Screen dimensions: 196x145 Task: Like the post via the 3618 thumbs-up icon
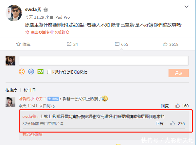point(165,44)
